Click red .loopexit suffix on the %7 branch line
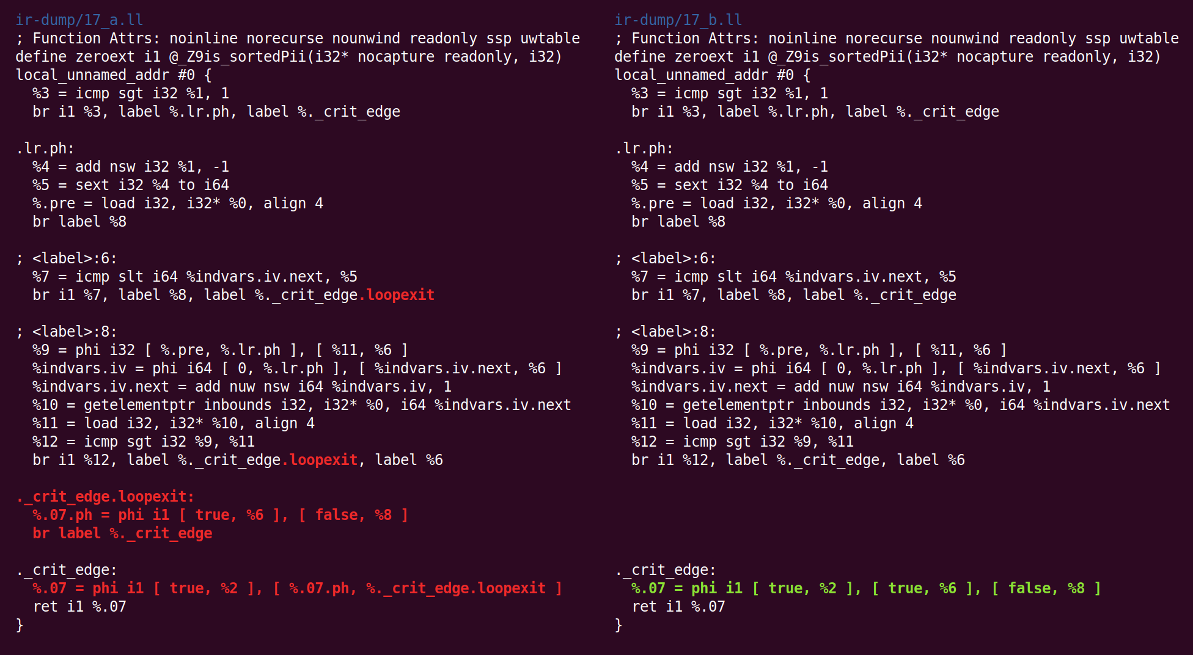The image size is (1193, 655). tap(397, 295)
